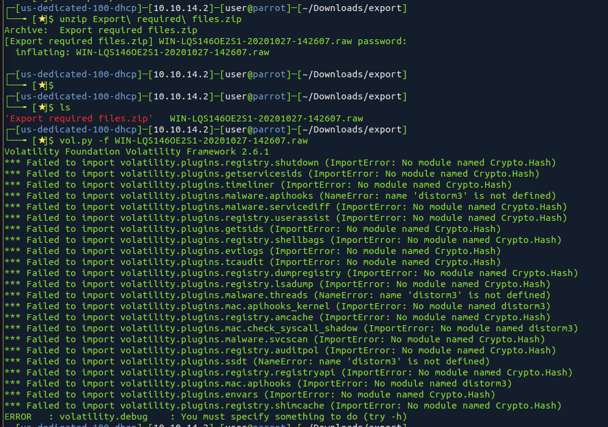
Task: Click the star icon before the unzip command
Action: click(42, 19)
